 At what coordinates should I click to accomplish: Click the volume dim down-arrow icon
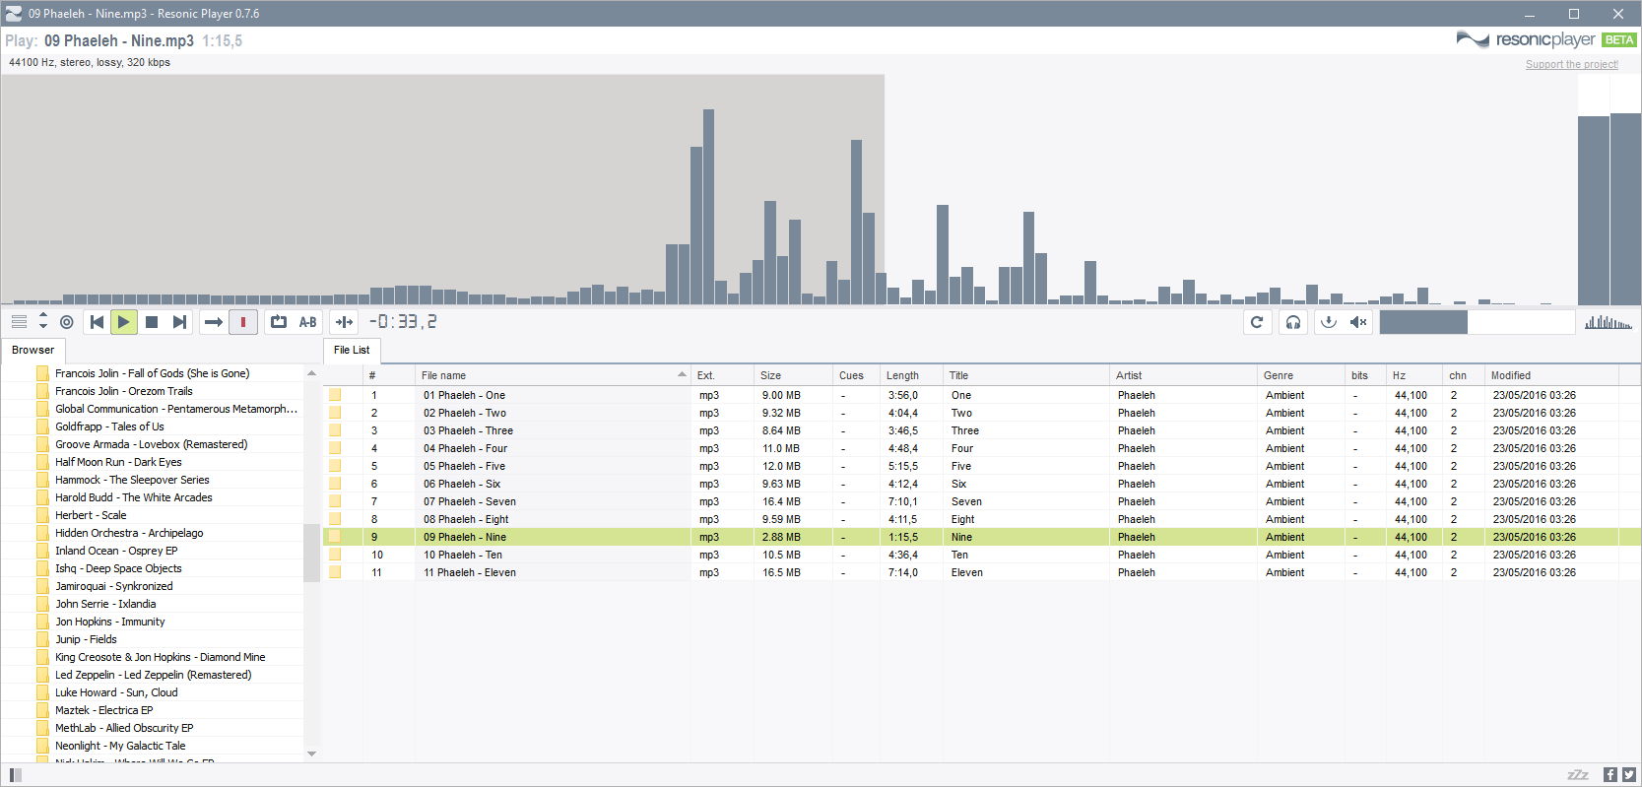1328,322
